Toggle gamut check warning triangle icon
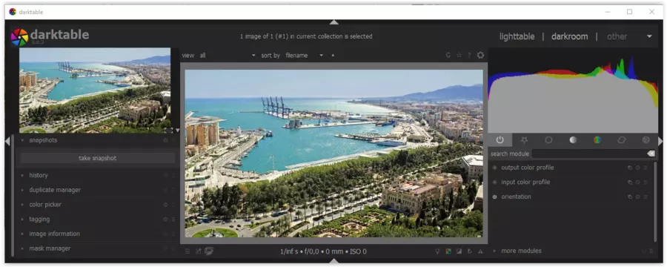The image size is (667, 267). pyautogui.click(x=480, y=251)
